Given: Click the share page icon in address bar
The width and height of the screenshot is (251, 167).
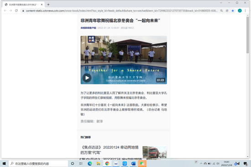Looking at the screenshot, I should 227,11.
